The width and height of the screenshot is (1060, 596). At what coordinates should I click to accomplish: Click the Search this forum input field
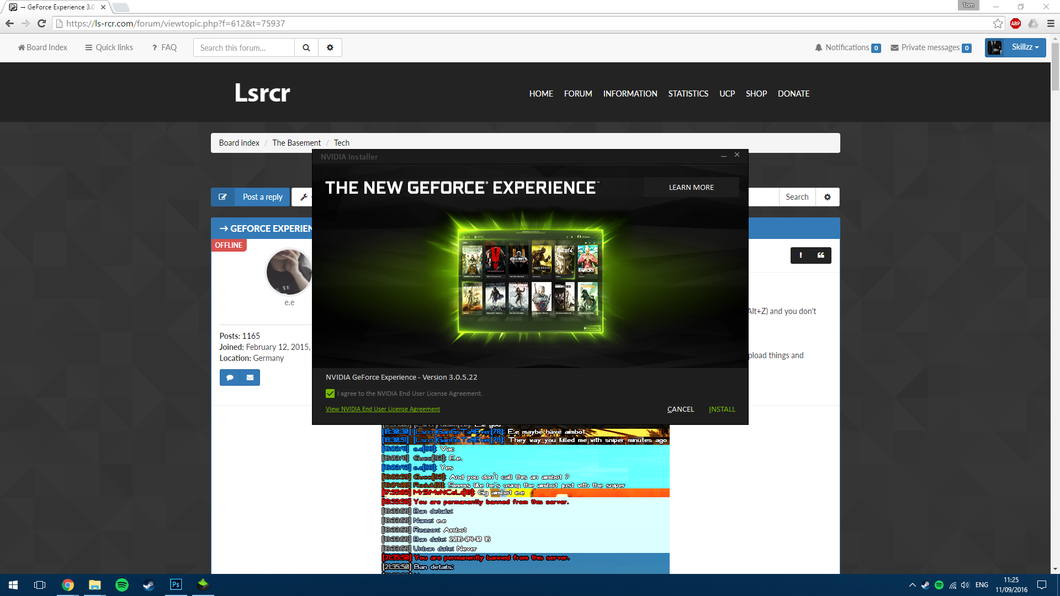[x=244, y=47]
